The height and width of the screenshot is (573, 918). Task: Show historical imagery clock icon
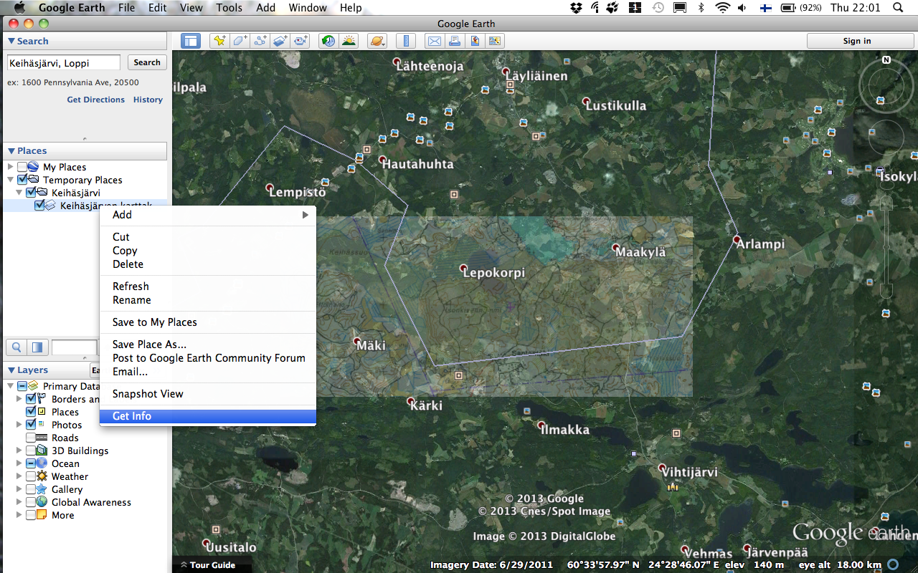click(x=328, y=41)
